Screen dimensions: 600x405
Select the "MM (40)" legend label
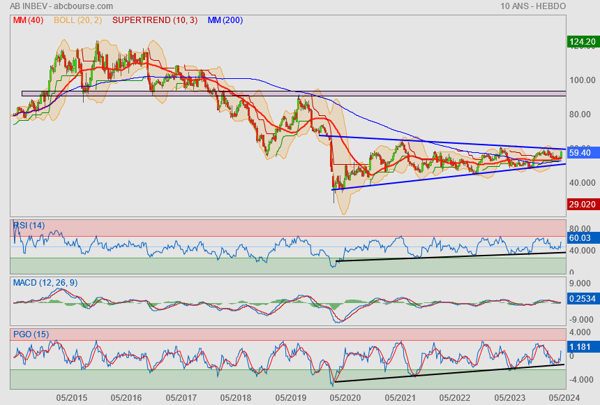click(x=29, y=20)
